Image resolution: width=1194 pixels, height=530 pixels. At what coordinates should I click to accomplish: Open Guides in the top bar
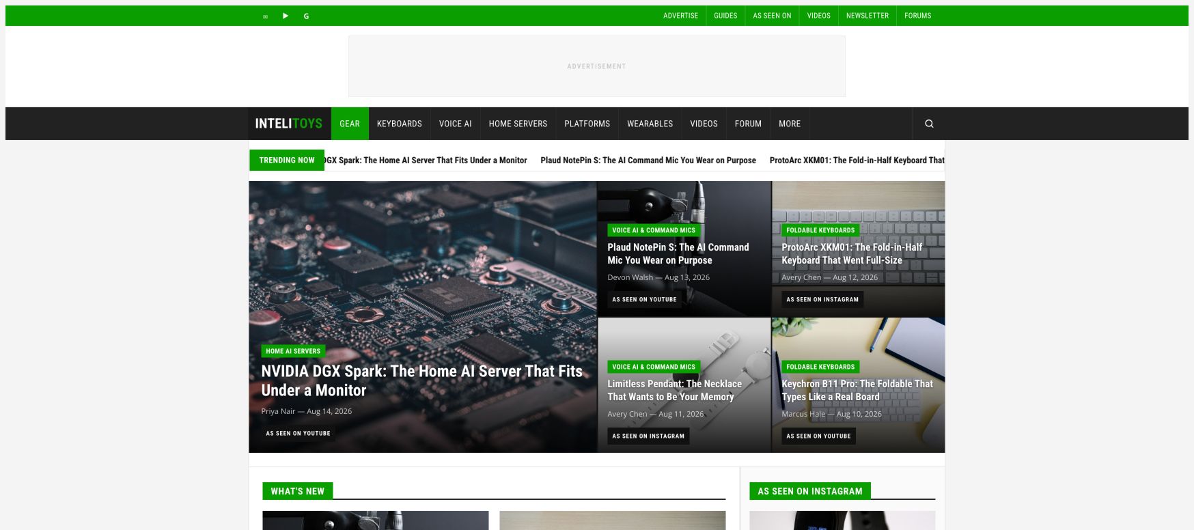[725, 16]
